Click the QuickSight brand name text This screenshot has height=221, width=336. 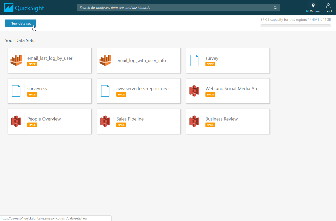point(29,8)
